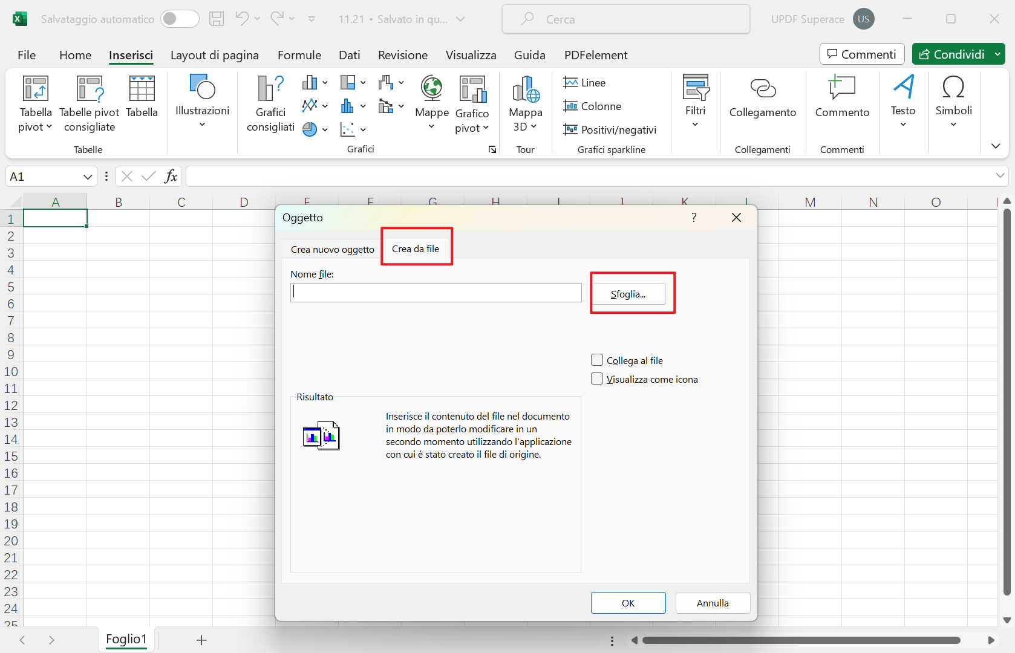Viewport: 1015px width, 653px height.
Task: Click the Nome file input field
Action: [436, 293]
